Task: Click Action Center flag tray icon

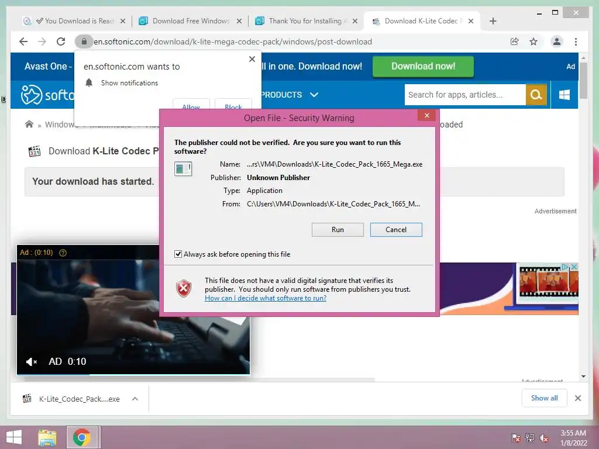Action: click(x=516, y=438)
